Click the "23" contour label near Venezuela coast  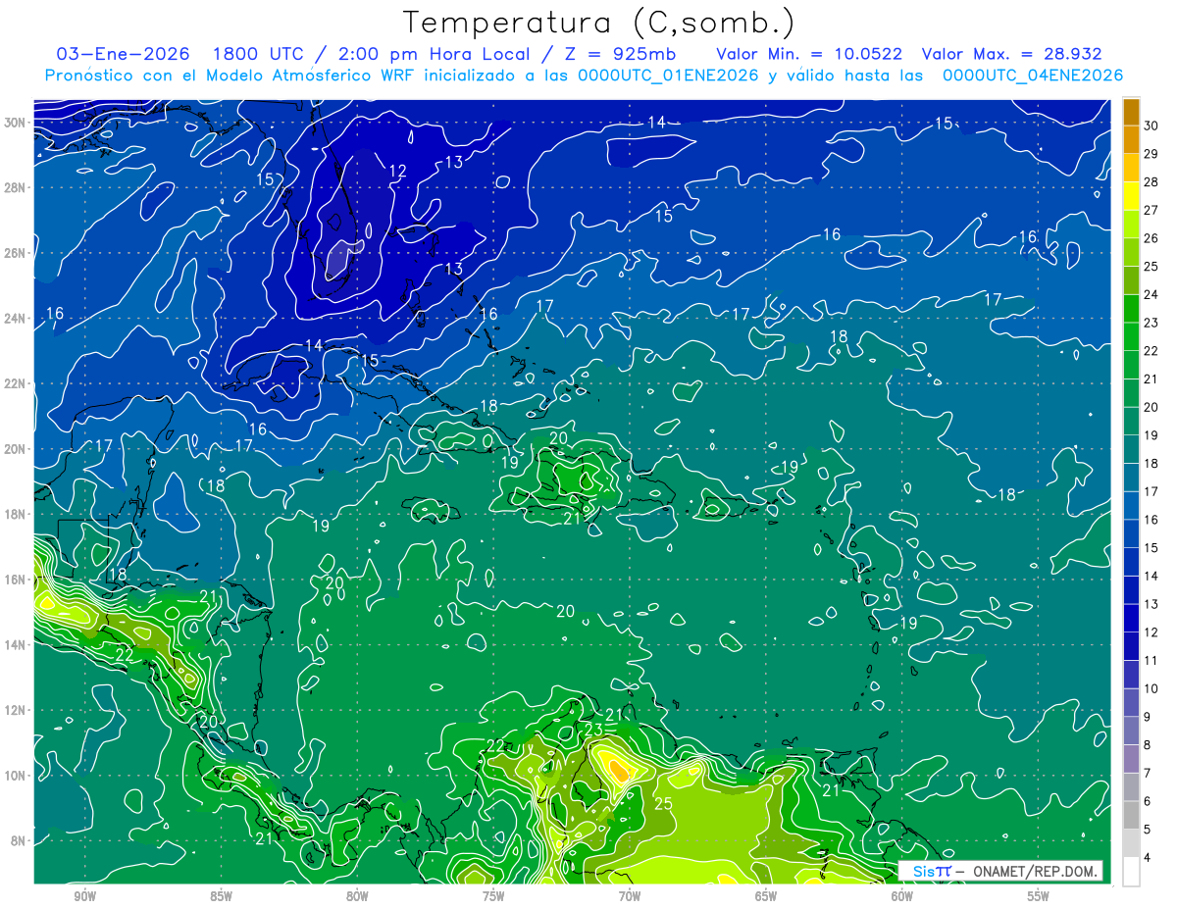(593, 730)
